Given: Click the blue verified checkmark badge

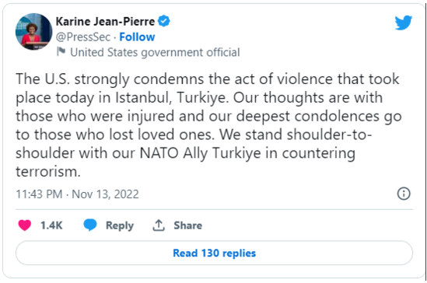Looking at the screenshot, I should pos(164,21).
